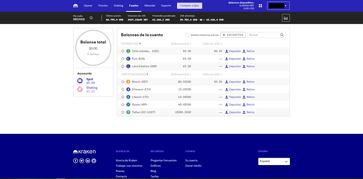This screenshot has width=363, height=179.
Task: Favorite the Ethereum (ETH) star
Action: click(123, 89)
